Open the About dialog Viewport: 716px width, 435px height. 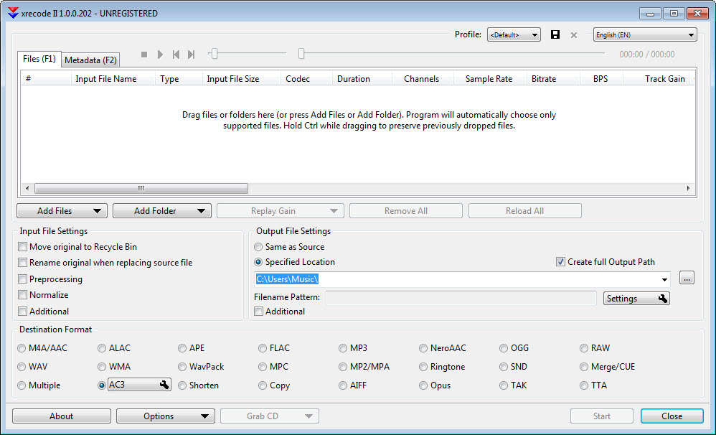pyautogui.click(x=62, y=416)
